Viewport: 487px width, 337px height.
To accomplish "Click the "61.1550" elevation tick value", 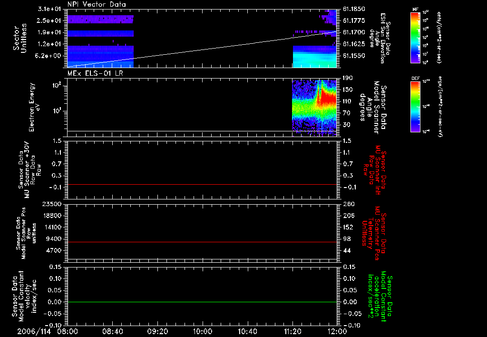I will click(x=354, y=56).
